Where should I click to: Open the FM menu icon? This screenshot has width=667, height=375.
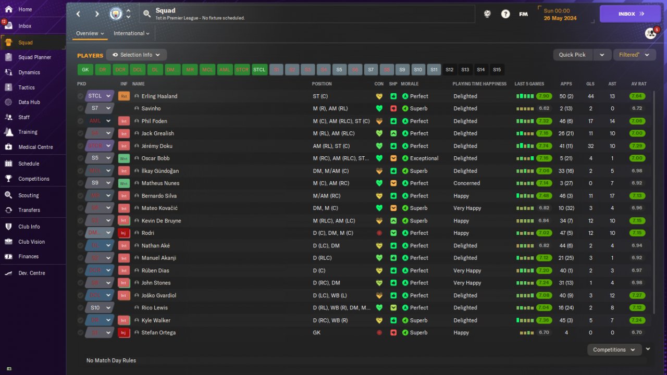[x=524, y=14]
